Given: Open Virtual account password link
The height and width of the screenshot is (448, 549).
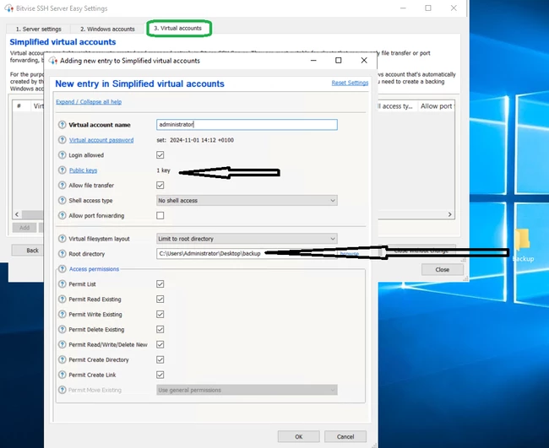Looking at the screenshot, I should [x=101, y=140].
